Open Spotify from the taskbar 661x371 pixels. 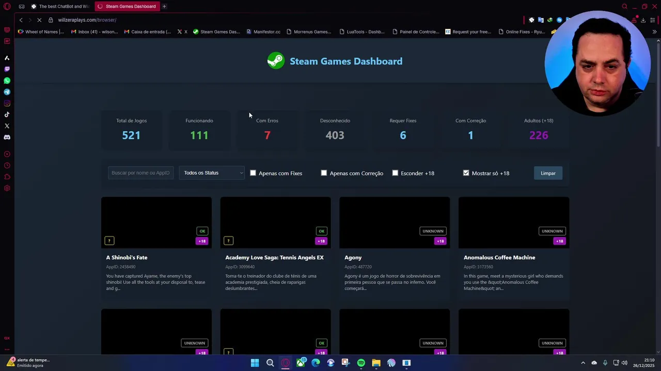(x=361, y=363)
